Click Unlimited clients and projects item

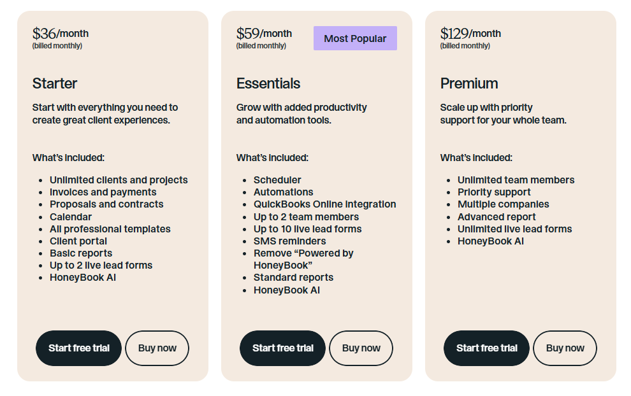tap(119, 180)
